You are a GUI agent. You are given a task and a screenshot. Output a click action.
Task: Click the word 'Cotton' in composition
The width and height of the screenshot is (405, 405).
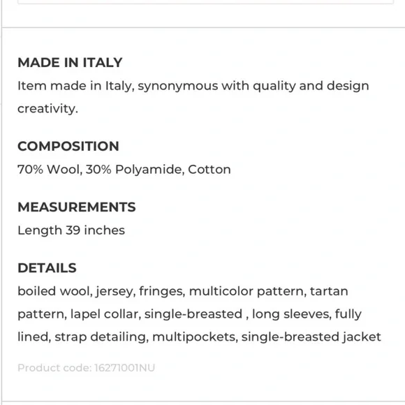(x=209, y=170)
